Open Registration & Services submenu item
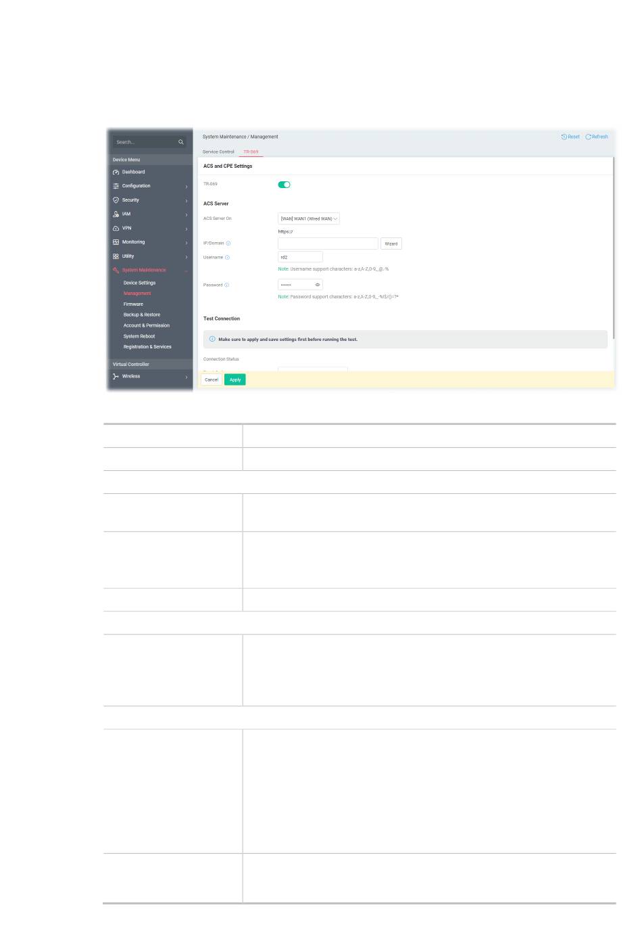642x945 pixels. tap(147, 347)
